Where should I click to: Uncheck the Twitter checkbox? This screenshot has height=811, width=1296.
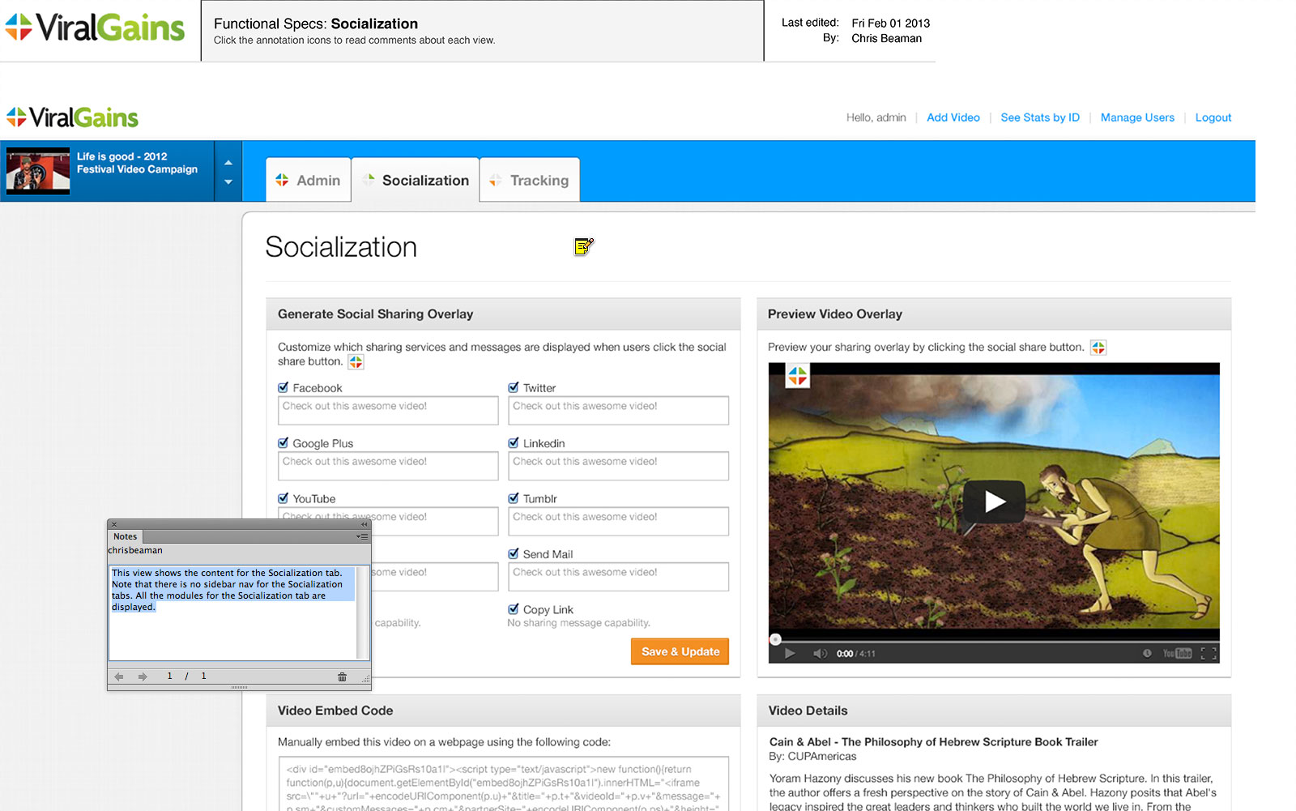click(513, 387)
